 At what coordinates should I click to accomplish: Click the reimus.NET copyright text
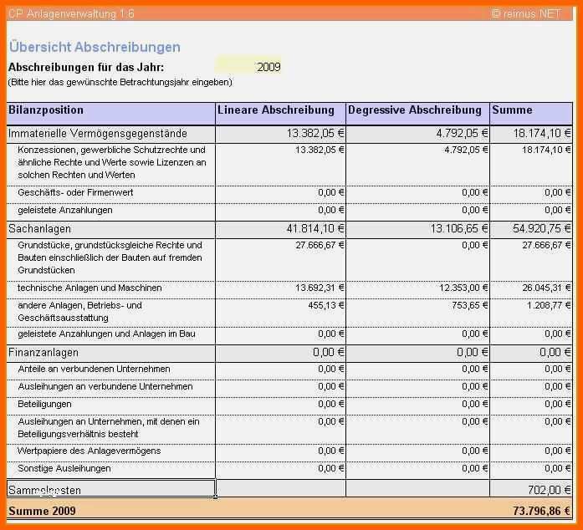[x=526, y=13]
